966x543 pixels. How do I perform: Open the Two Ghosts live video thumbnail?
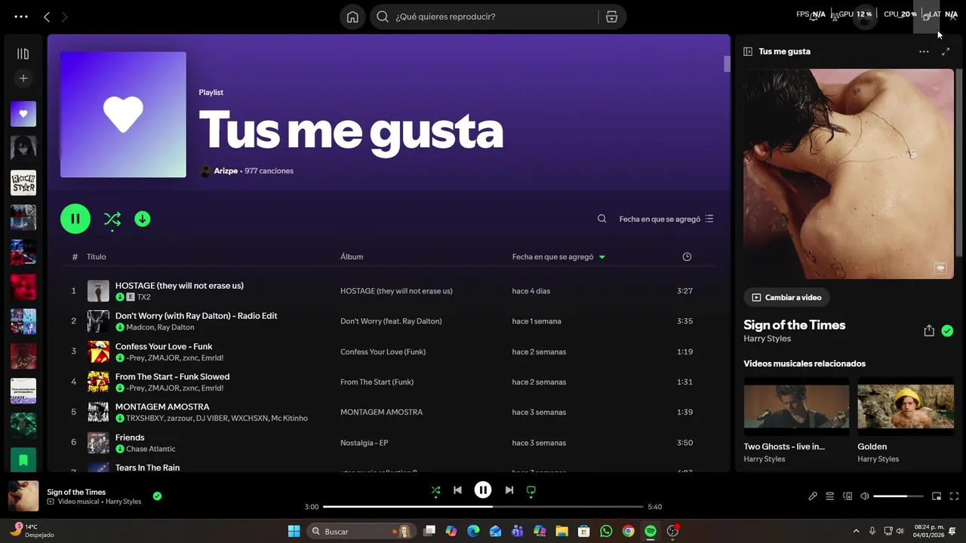tap(796, 406)
